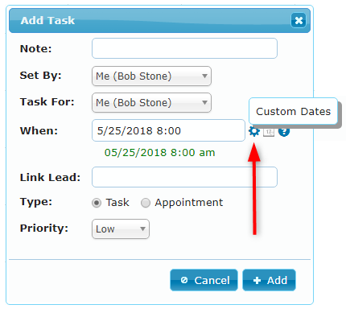Open the calendar date picker icon
The height and width of the screenshot is (313, 346).
[269, 132]
